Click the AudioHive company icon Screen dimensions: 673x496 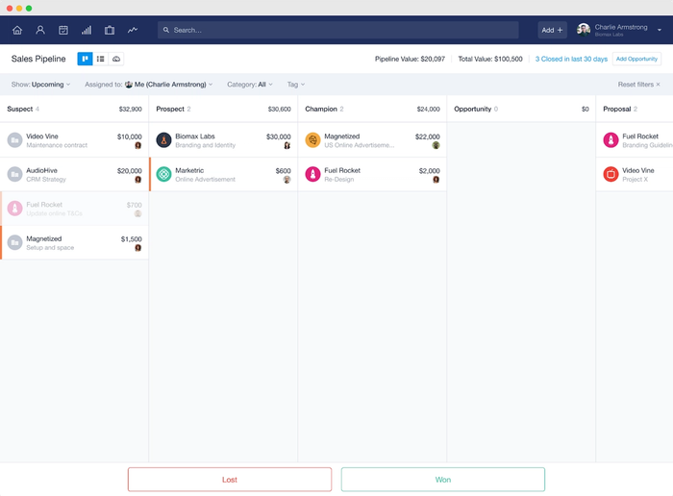[x=14, y=174]
